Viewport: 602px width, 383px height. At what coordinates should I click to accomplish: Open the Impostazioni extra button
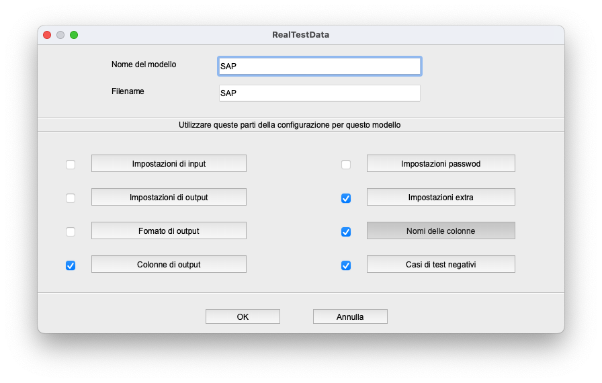pyautogui.click(x=441, y=197)
